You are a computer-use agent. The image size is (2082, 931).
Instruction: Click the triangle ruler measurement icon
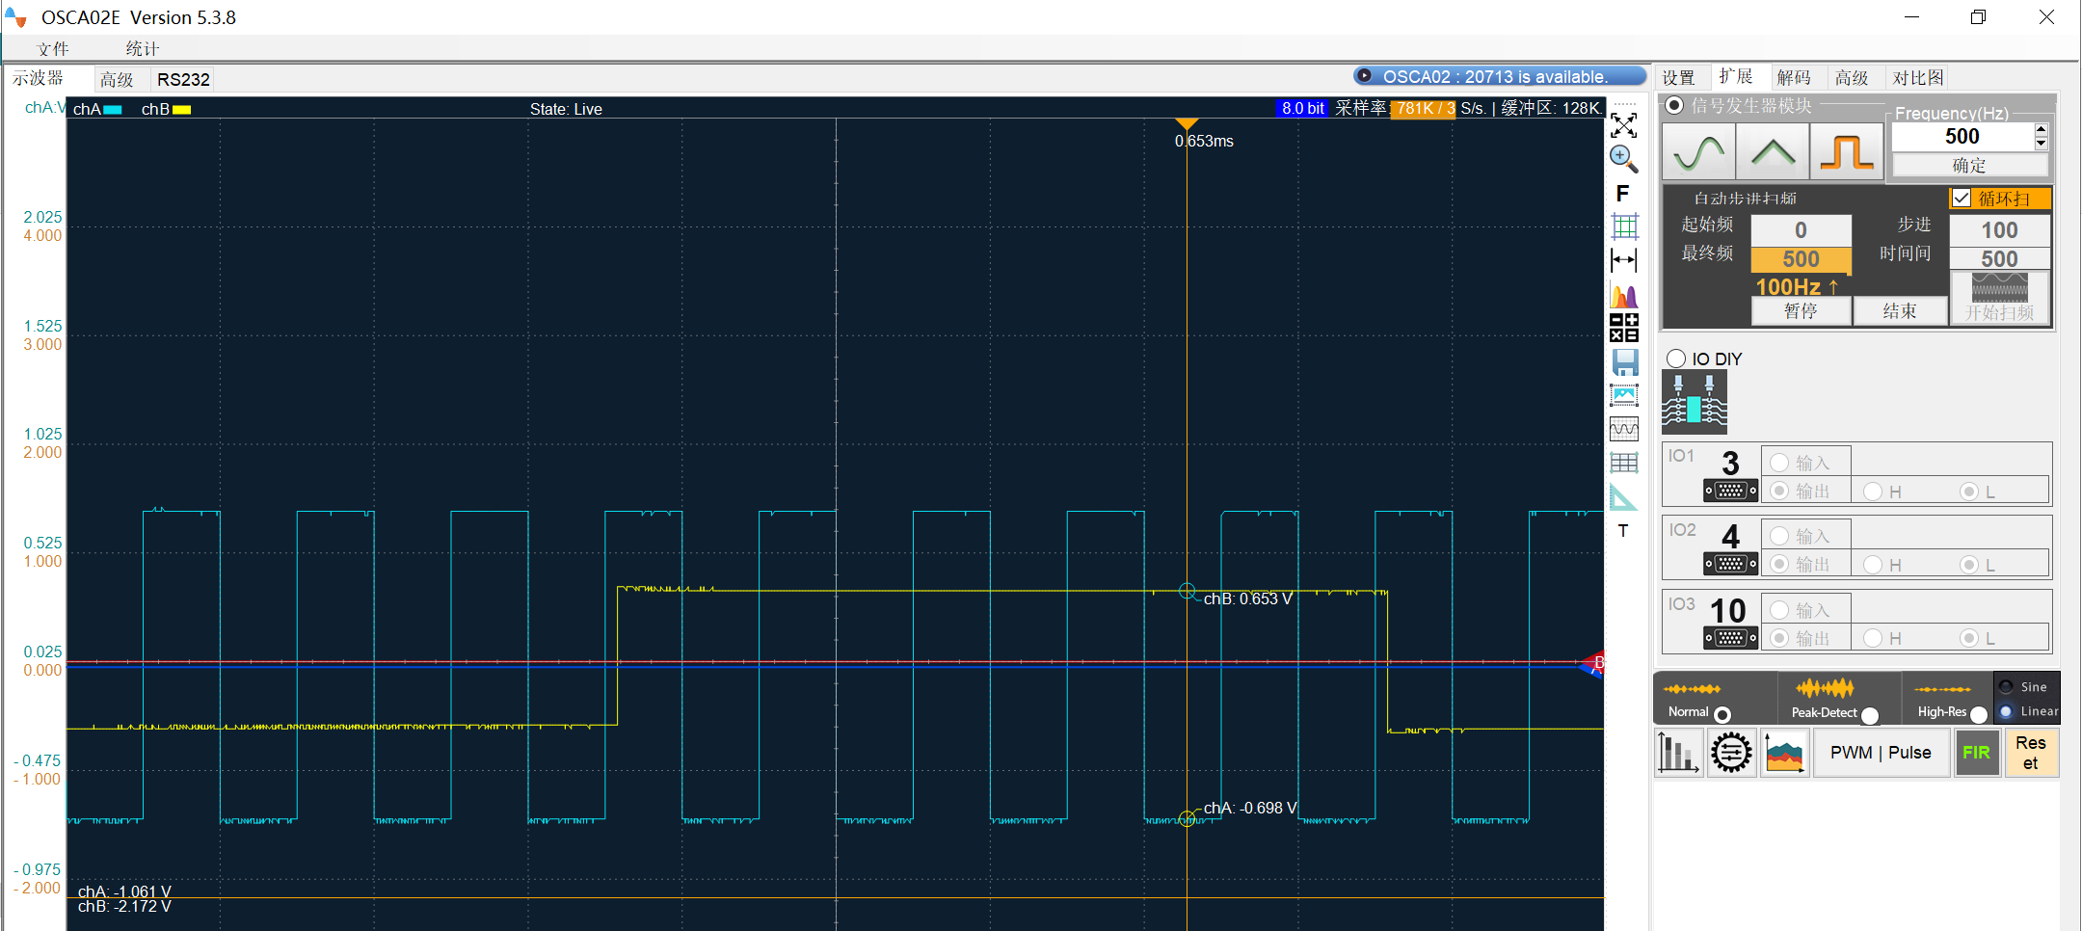point(1624,497)
